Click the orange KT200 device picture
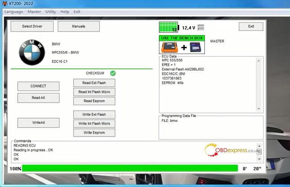Screen dimensions: 290x187 pos(170,47)
